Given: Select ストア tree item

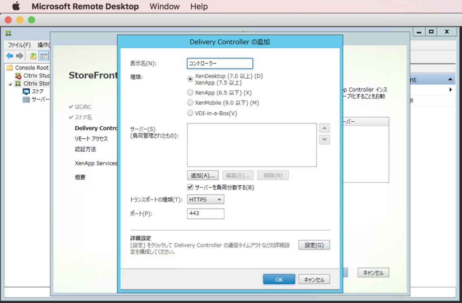Looking at the screenshot, I should click(x=33, y=92).
